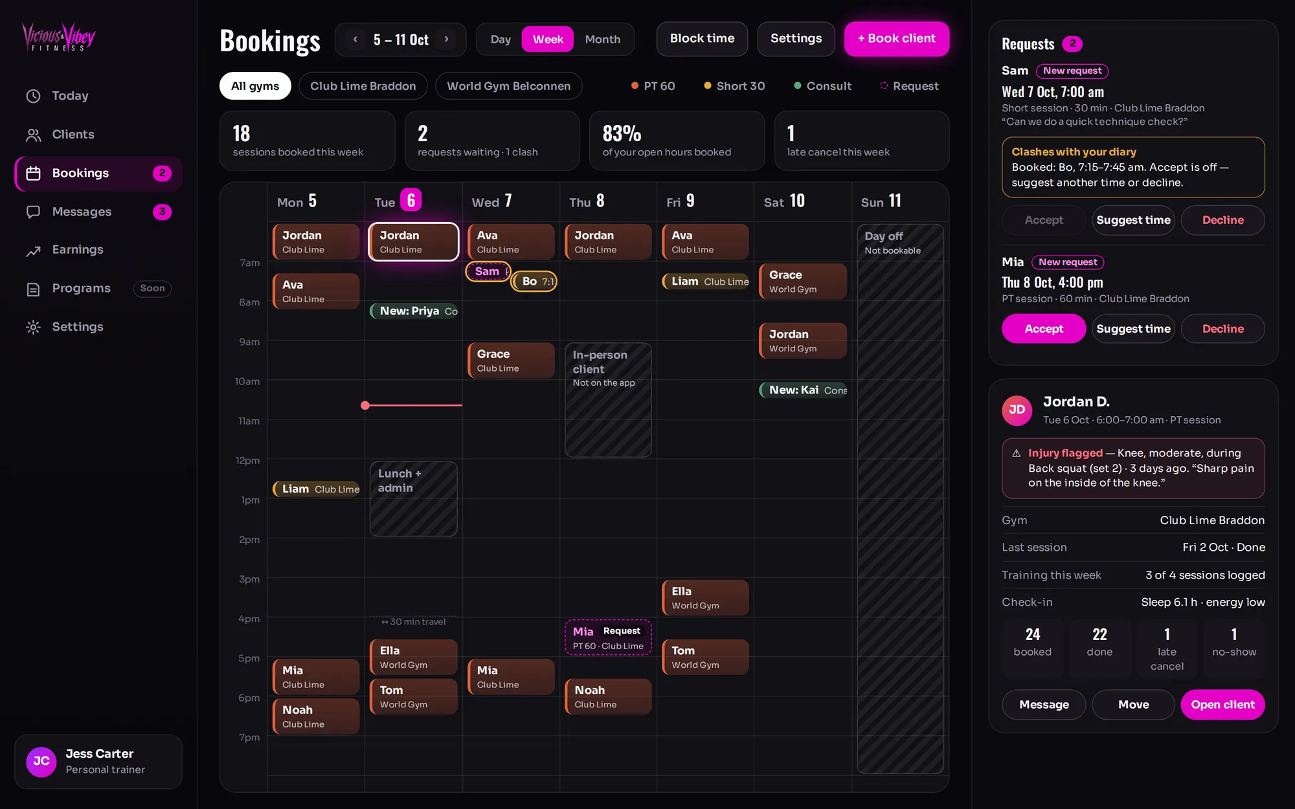Switch to Month view
Image resolution: width=1295 pixels, height=809 pixels.
602,39
